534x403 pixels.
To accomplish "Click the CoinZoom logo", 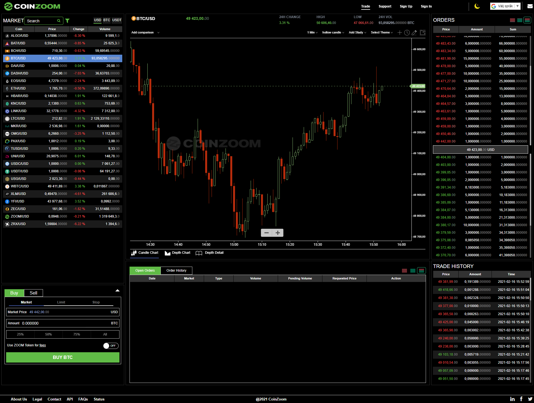I will [x=32, y=6].
